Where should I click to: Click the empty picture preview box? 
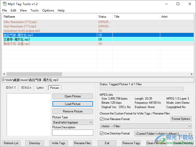[x=29, y=114]
